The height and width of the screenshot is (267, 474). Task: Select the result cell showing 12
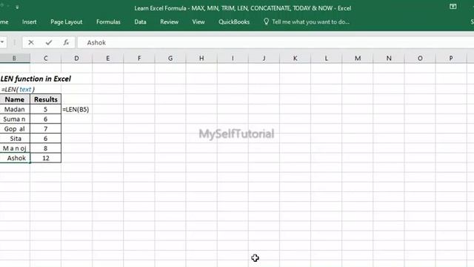click(46, 158)
